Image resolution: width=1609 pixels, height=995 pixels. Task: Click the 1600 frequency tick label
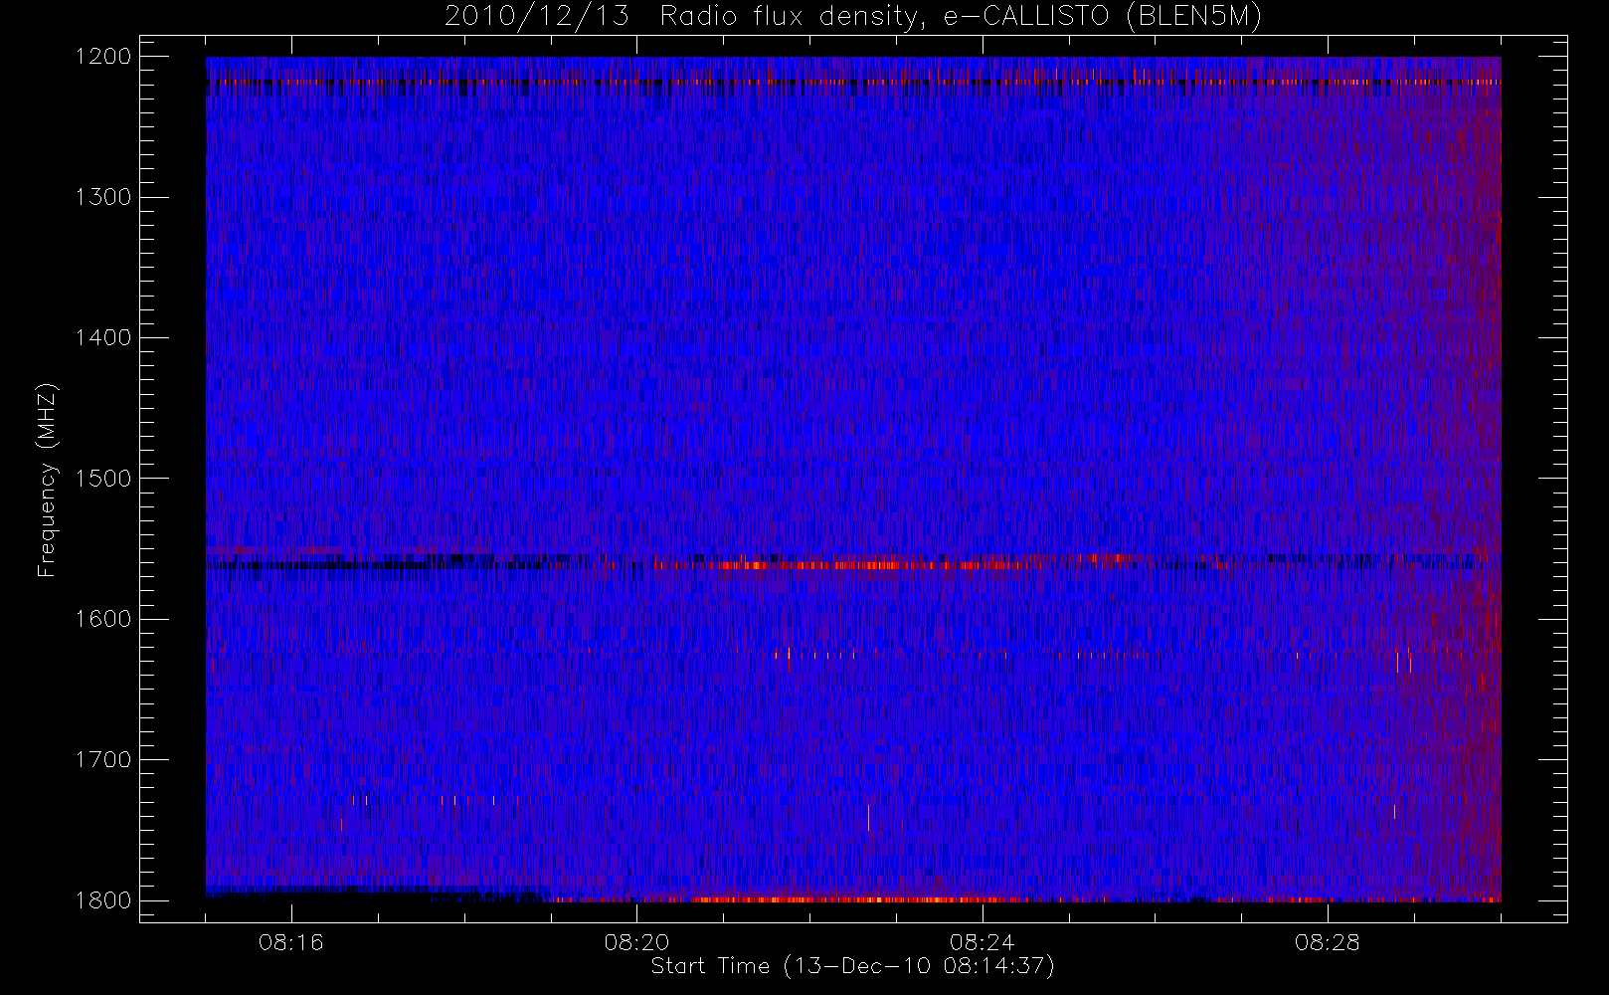coord(103,619)
